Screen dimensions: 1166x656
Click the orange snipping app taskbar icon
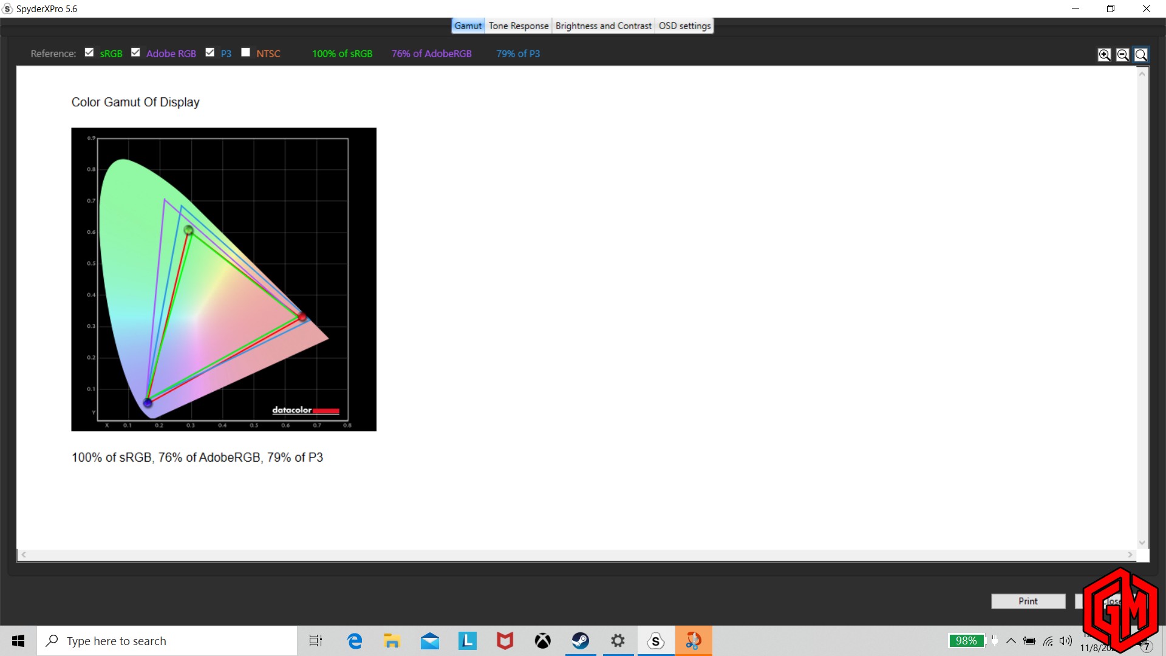(694, 641)
